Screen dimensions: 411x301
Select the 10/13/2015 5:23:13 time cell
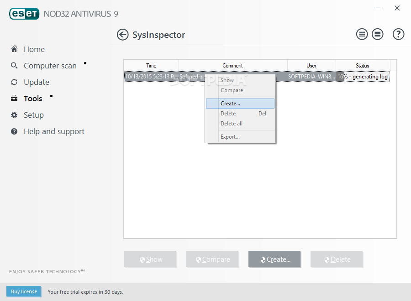[151, 77]
